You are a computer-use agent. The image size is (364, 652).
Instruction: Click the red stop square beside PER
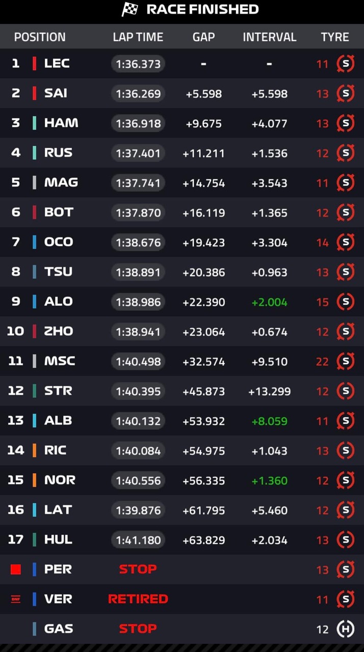click(16, 569)
